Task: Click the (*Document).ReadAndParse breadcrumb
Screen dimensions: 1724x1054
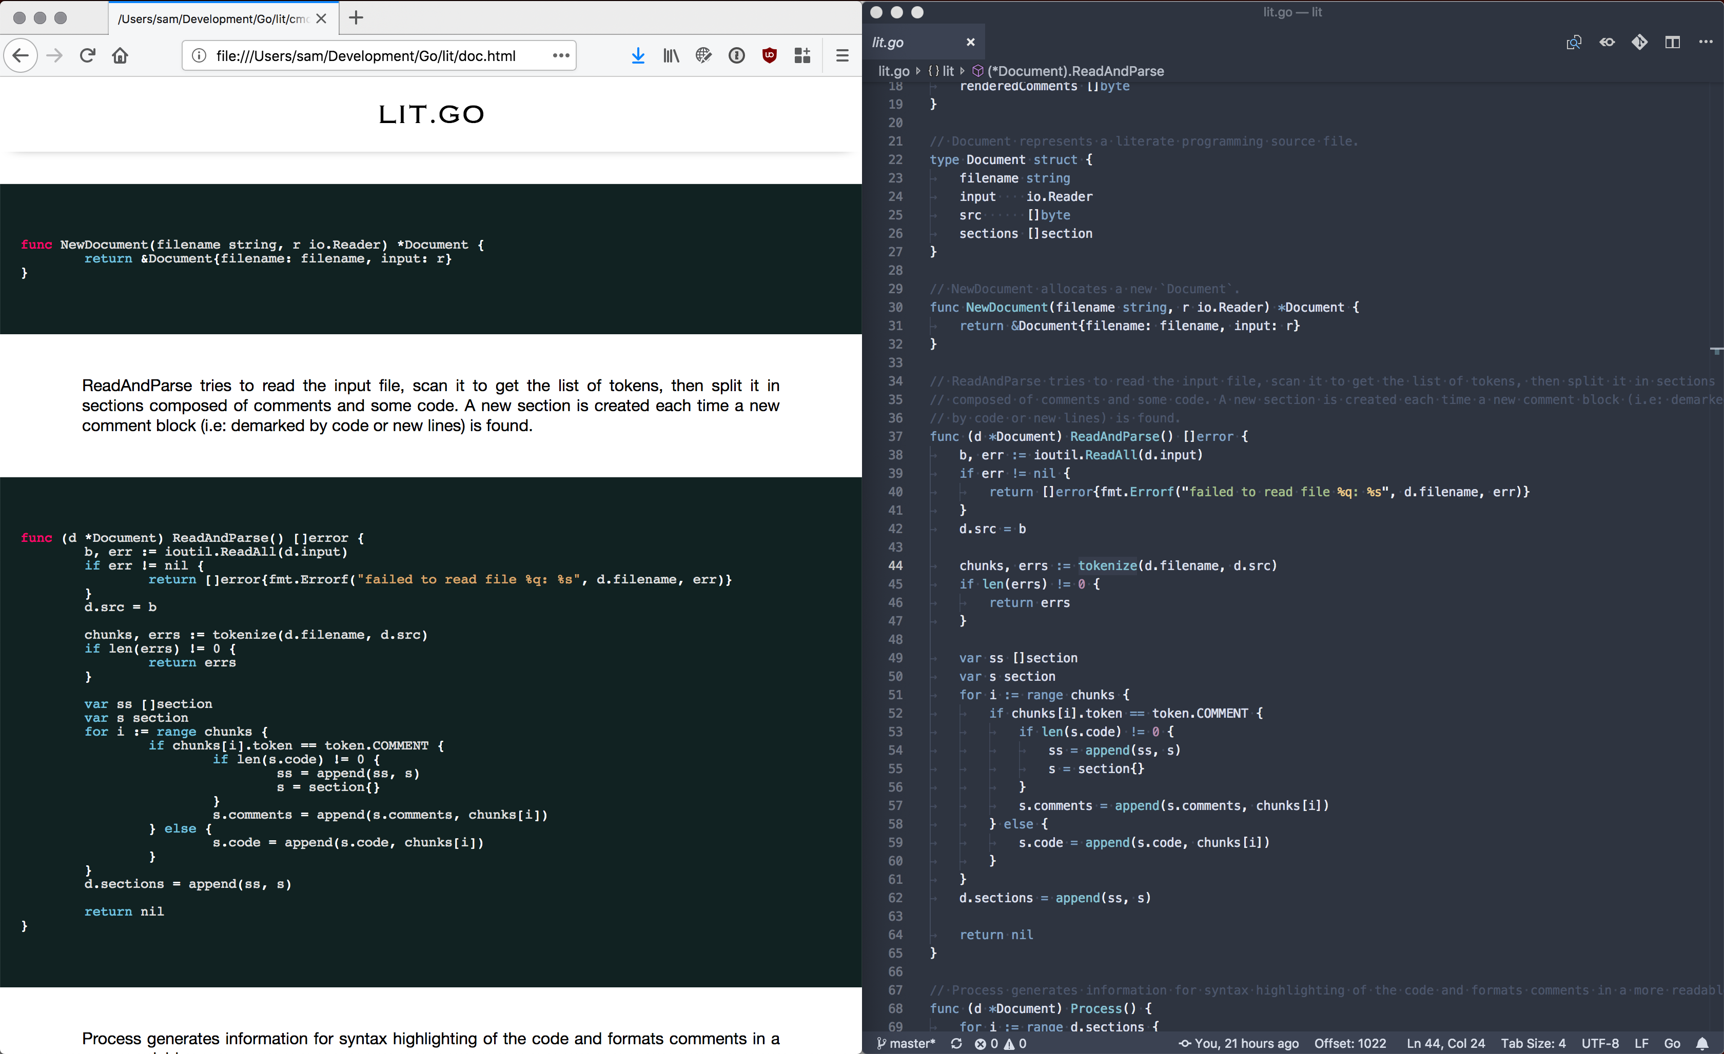Action: tap(1075, 71)
